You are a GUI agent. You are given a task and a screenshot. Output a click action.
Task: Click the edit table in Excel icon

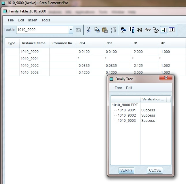point(172,30)
